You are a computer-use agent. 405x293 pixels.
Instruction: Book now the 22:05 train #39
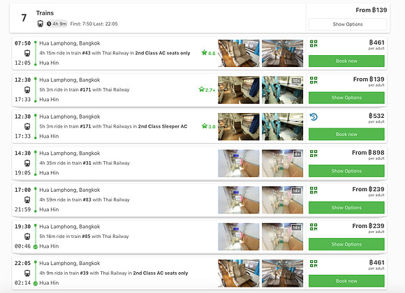point(346,281)
